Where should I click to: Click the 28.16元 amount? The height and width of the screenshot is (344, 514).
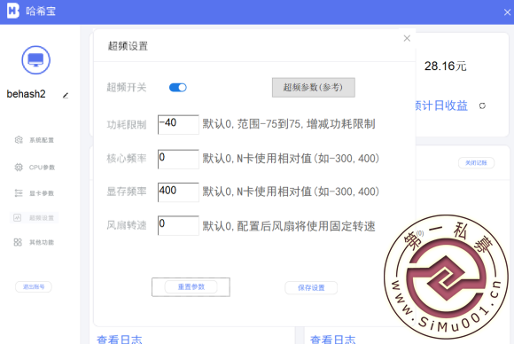(x=445, y=66)
